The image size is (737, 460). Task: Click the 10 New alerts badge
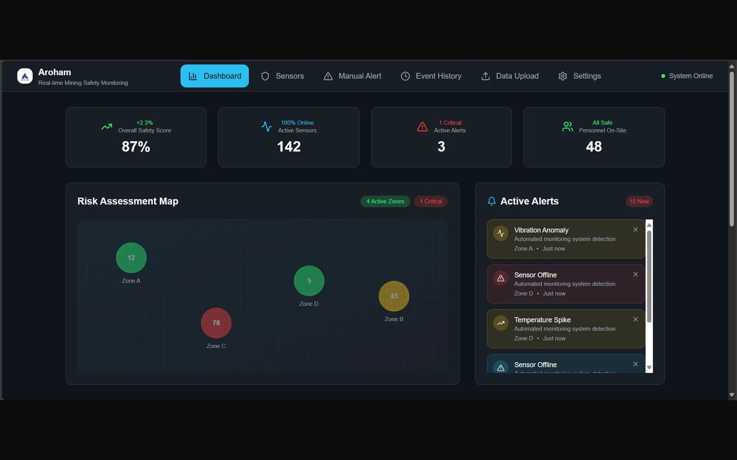click(x=639, y=201)
